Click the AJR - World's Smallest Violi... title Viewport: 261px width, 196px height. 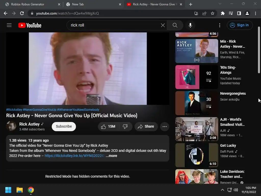[x=232, y=122]
